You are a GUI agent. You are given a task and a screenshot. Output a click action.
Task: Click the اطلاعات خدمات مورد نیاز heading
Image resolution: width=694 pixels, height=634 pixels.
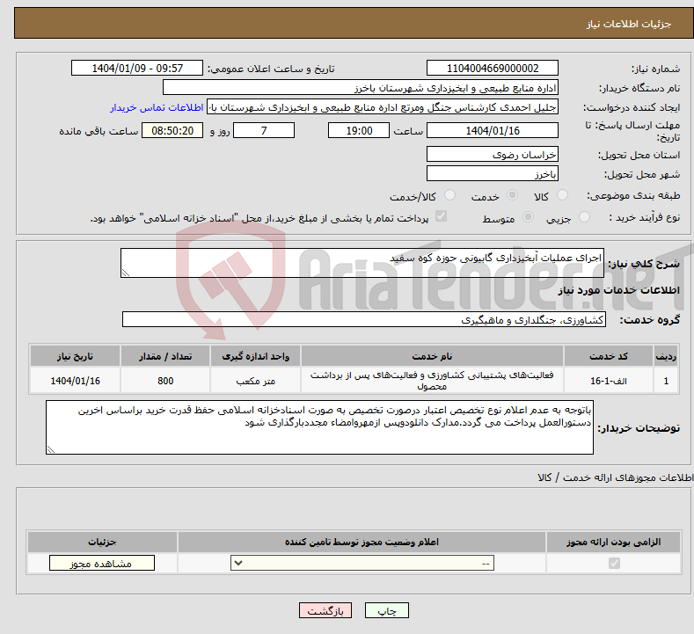(x=618, y=290)
